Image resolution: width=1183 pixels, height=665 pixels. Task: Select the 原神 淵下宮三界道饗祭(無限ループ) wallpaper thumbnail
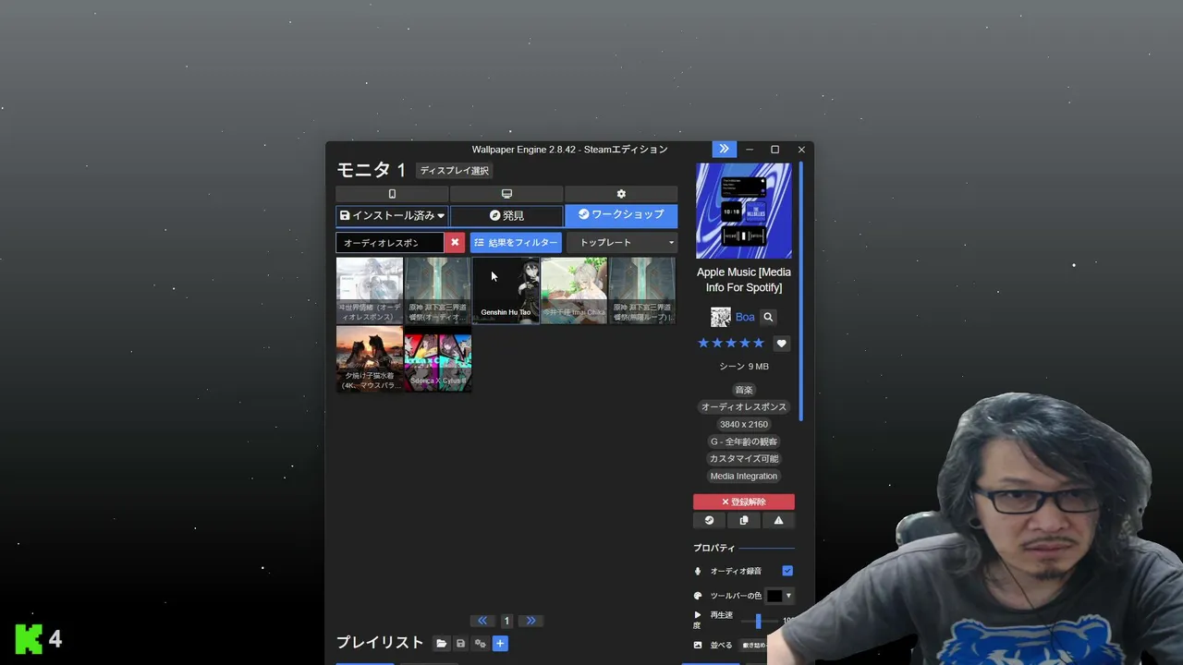(642, 290)
